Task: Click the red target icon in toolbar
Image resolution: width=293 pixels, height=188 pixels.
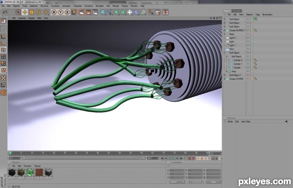Action: tap(166, 12)
